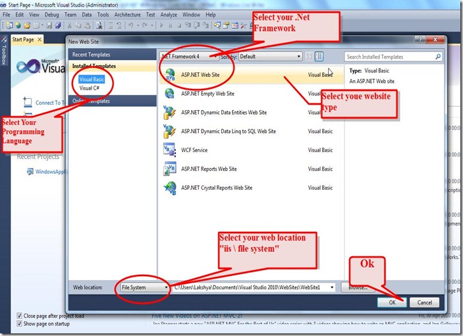Screen dimensions: 463x336
Task: Open the Toolbox side panel tab
Action: [x=4, y=51]
